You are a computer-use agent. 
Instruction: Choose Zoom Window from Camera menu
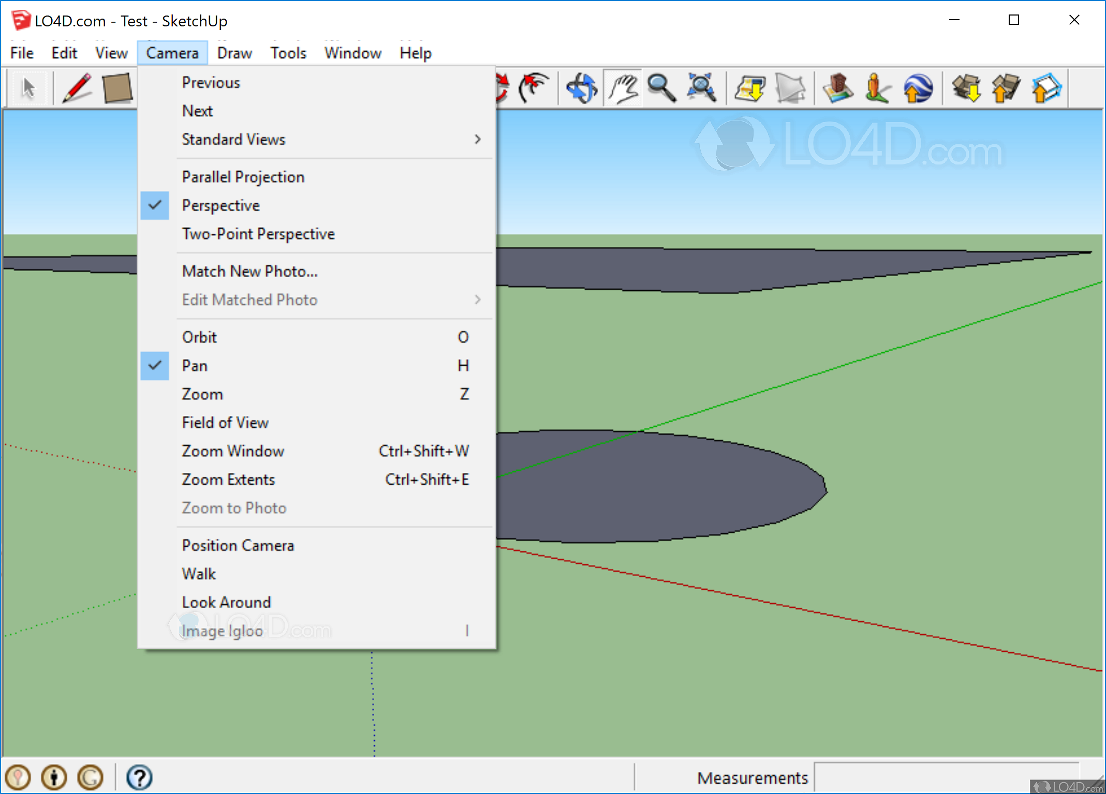(233, 452)
